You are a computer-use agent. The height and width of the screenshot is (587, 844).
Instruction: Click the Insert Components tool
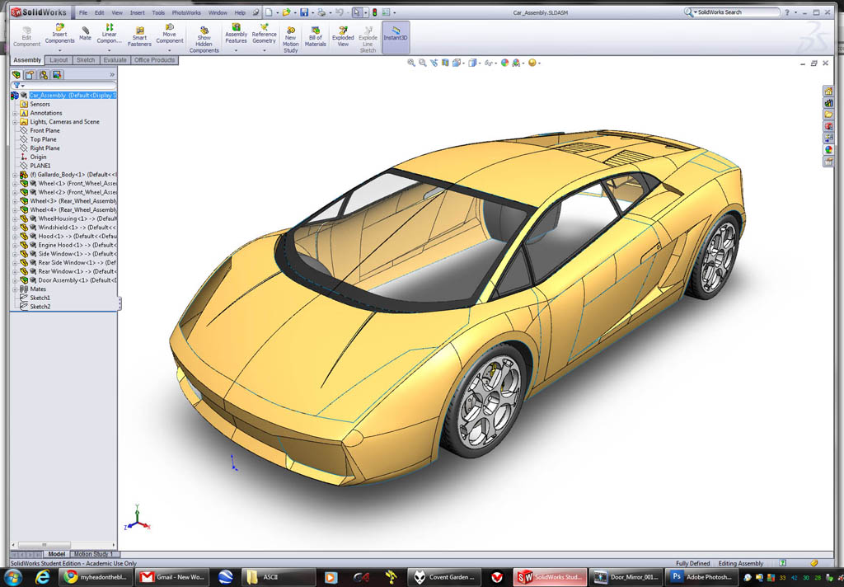[x=59, y=33]
